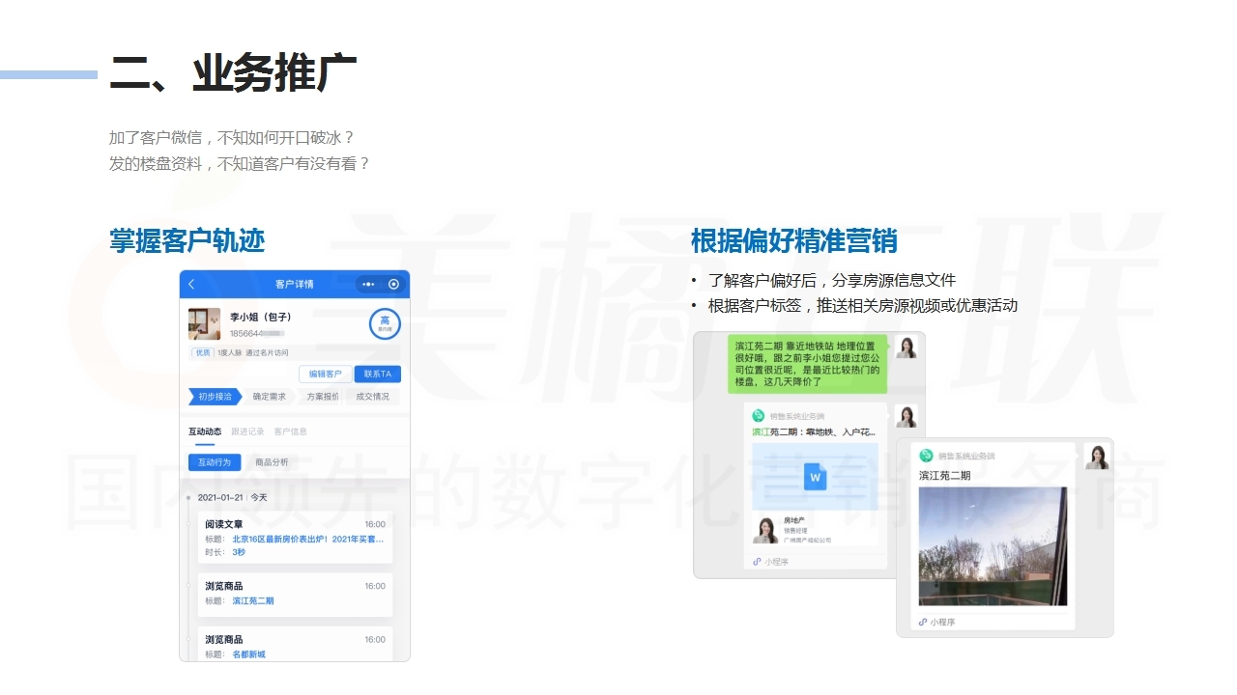The image size is (1237, 695).
Task: Open the three-dot more menu in header
Action: coord(368,284)
